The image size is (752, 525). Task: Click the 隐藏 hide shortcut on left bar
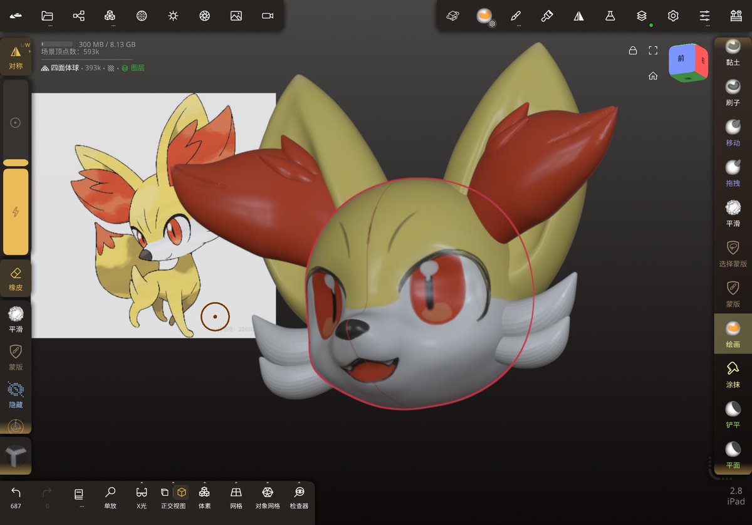[x=16, y=395]
